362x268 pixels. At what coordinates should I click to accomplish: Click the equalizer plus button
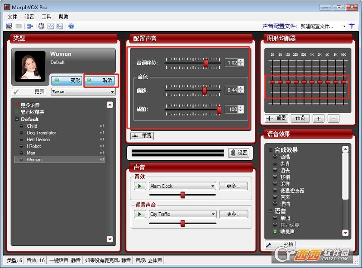pyautogui.click(x=319, y=119)
